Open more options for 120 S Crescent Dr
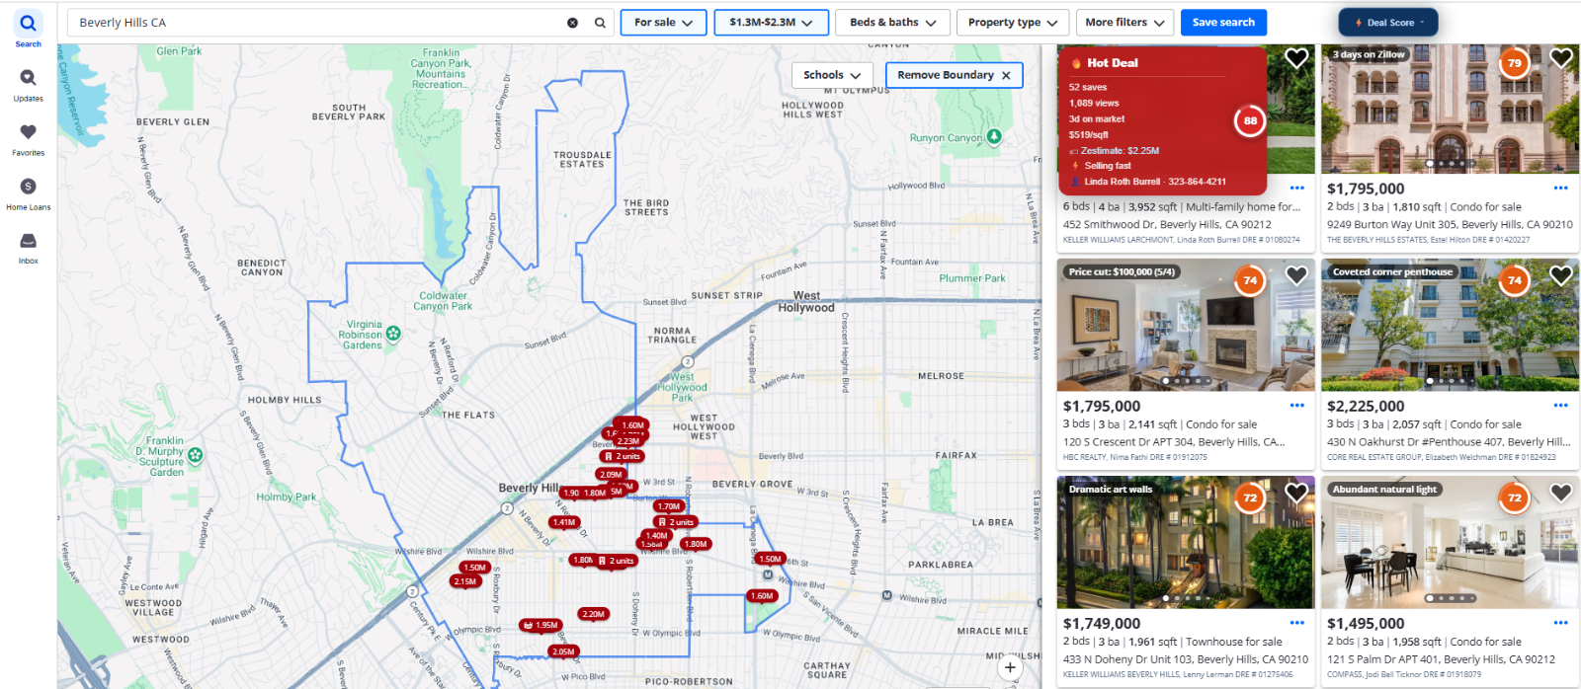1581x689 pixels. 1297,405
